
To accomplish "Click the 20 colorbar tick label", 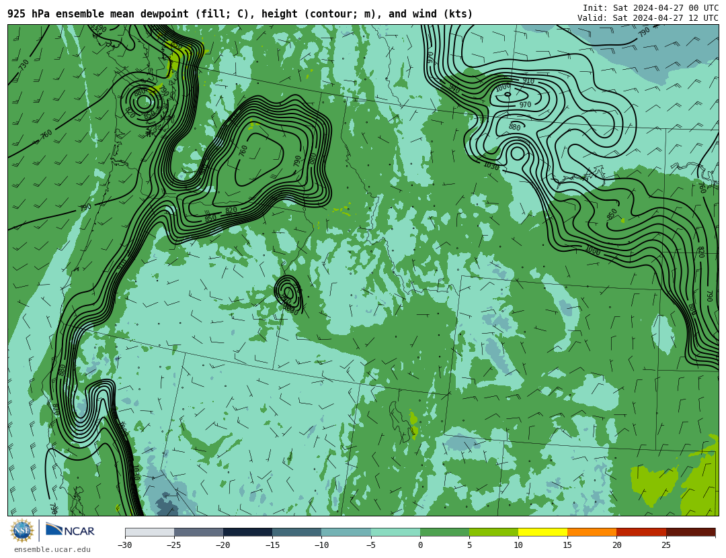I will pos(616,545).
